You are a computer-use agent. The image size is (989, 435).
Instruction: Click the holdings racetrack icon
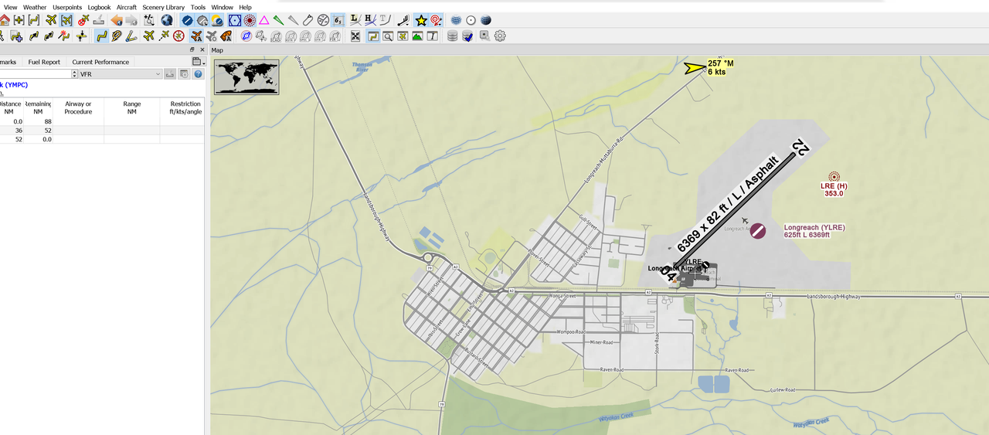click(x=308, y=20)
